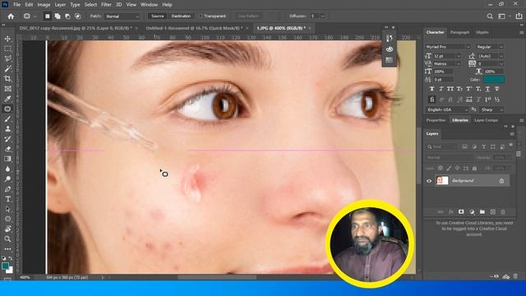Switch to the Layer Comps tab
Screen dimensions: 526x296
pyautogui.click(x=486, y=120)
